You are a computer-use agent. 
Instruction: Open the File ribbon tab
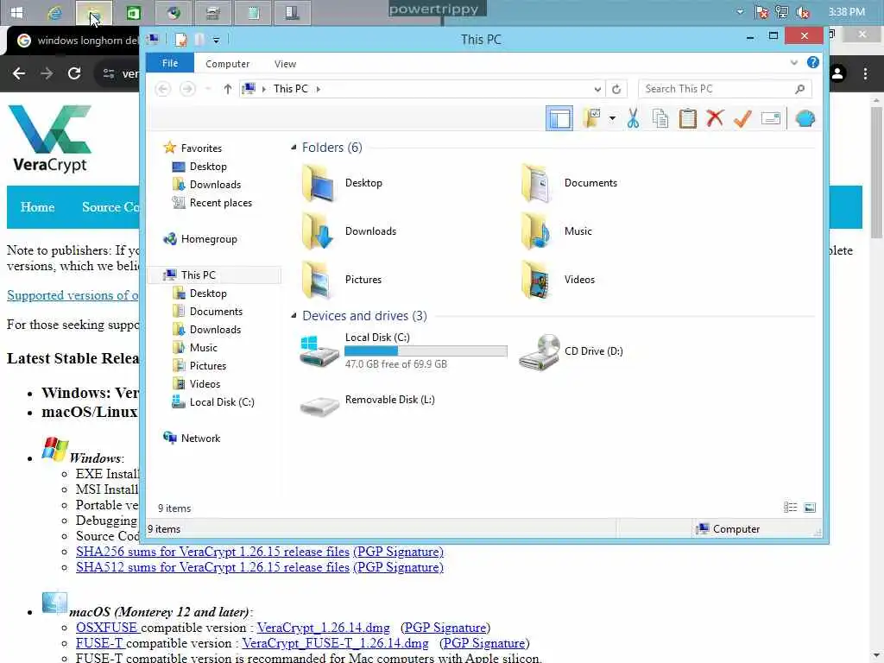(170, 63)
